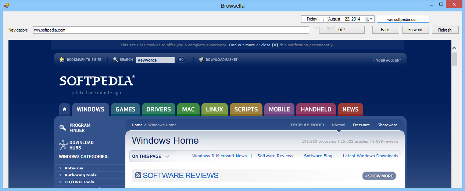The image size is (465, 191).
Task: Click the vertical scrollbar thumb
Action: (x=454, y=59)
